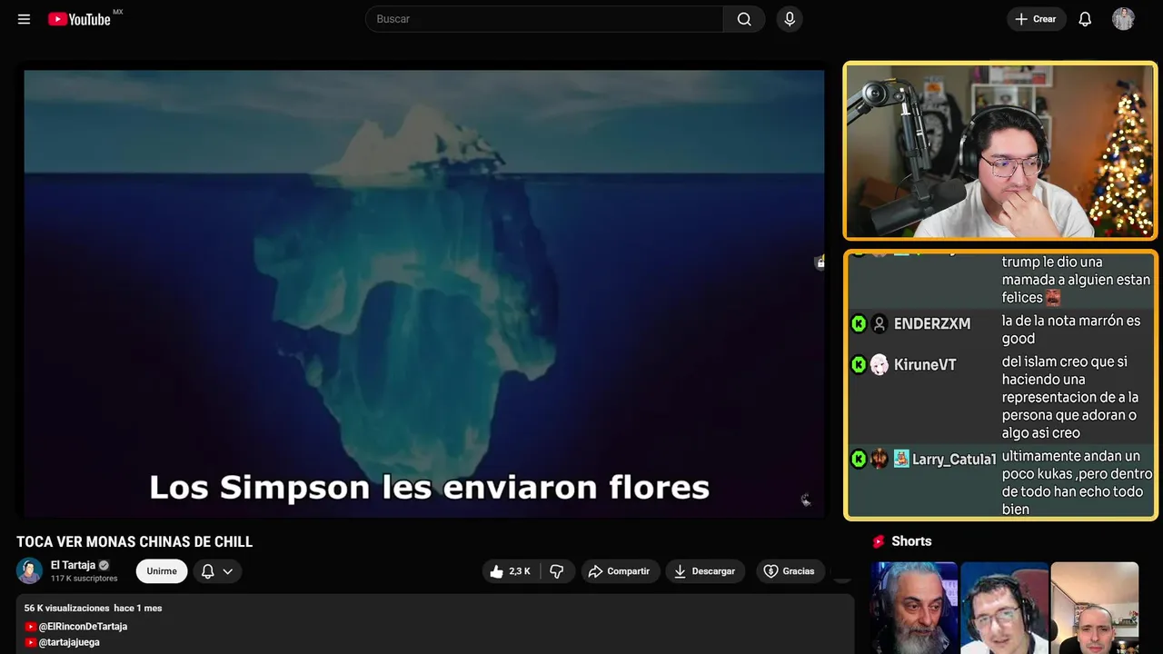Click the video title TOCA VER MONAS CHINAS
The image size is (1163, 654).
coord(134,542)
